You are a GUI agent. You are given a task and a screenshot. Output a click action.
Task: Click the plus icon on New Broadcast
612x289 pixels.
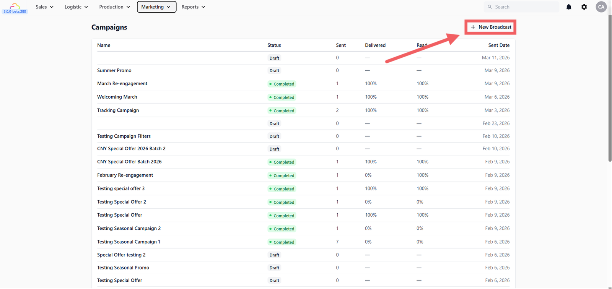coord(473,27)
